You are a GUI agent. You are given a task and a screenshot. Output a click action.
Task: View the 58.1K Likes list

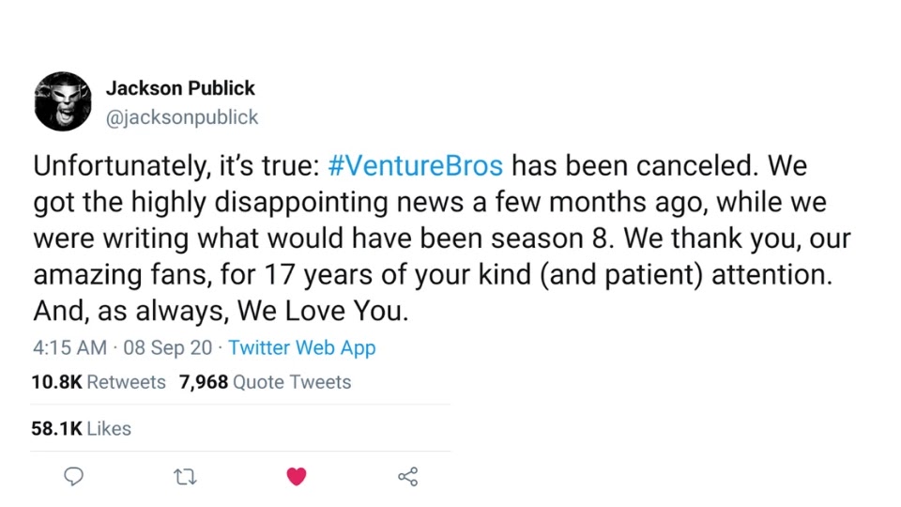tap(81, 429)
